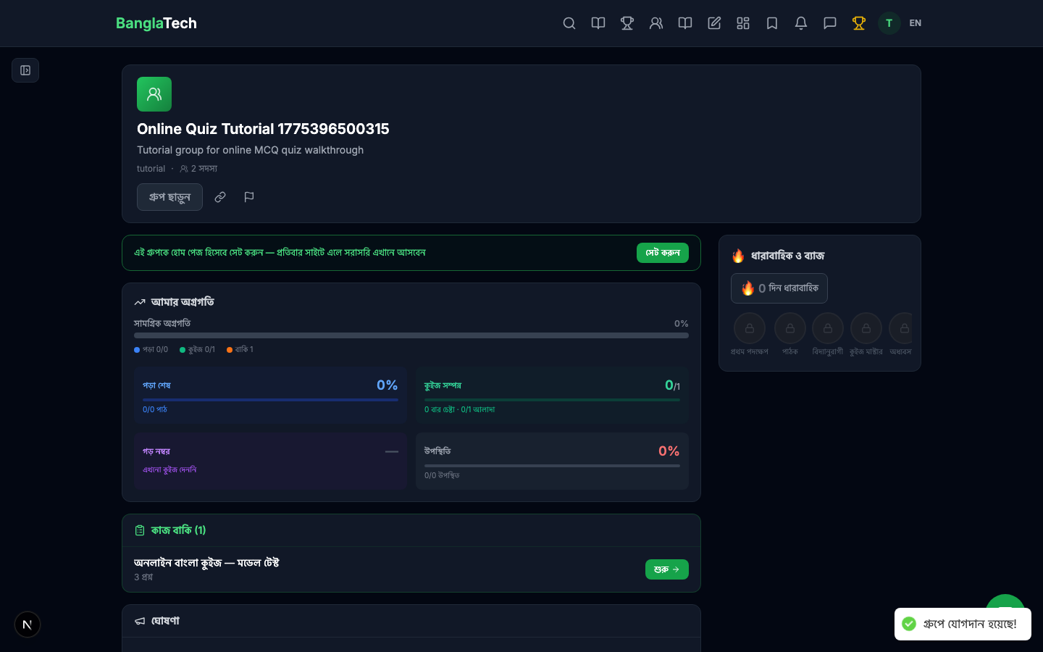This screenshot has width=1043, height=652.
Task: Toggle the left sidebar panel button
Action: [25, 70]
